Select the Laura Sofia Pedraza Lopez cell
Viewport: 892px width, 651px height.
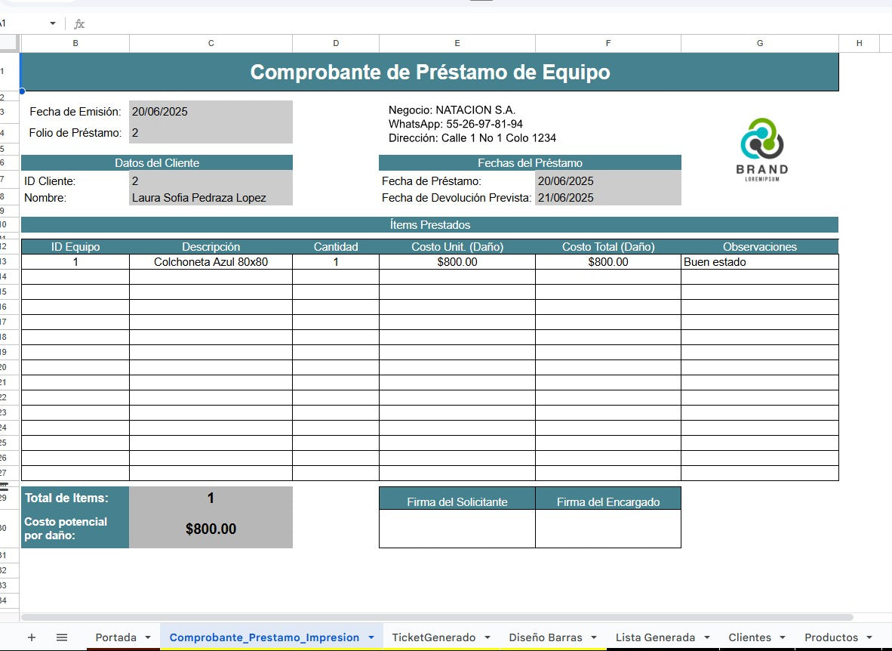click(211, 198)
